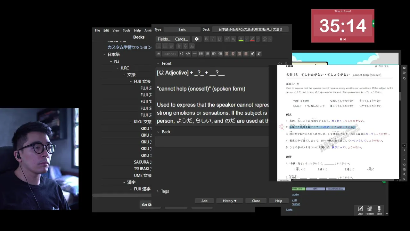410x231 pixels.
Task: Click the remove formatting eraser icon
Action: pos(265,39)
